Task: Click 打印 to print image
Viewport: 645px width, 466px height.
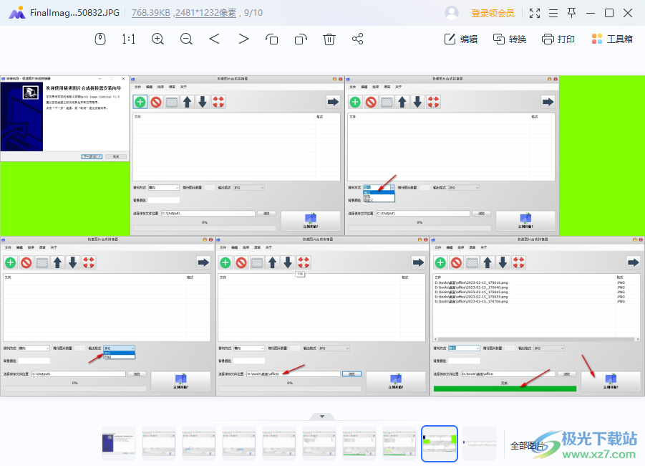Action: [x=558, y=39]
